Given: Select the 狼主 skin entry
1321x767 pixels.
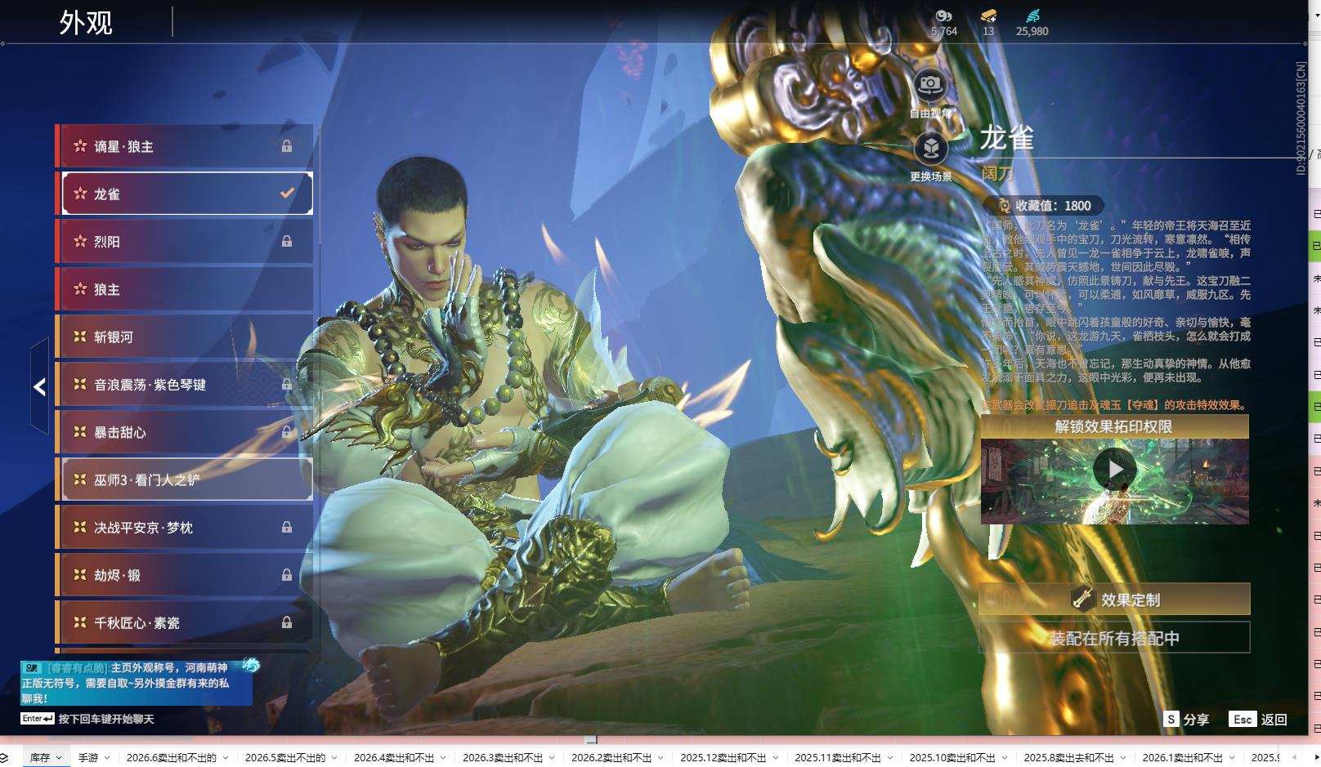Looking at the screenshot, I should pos(185,289).
